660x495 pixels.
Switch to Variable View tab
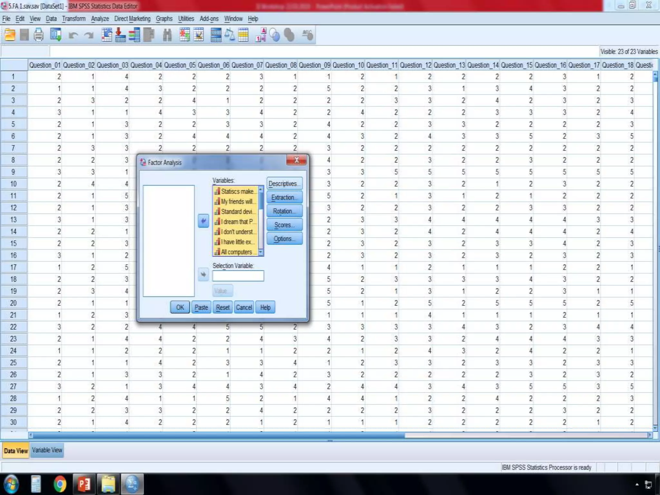click(47, 450)
